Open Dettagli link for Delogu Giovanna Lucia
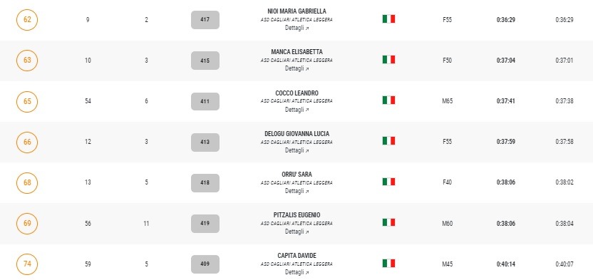 tap(297, 150)
